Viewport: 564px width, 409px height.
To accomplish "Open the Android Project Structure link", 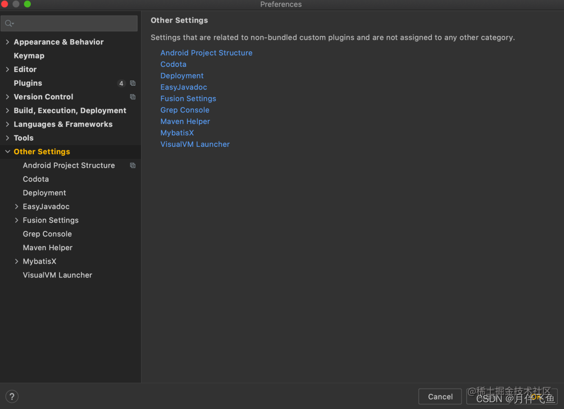I will click(x=206, y=53).
